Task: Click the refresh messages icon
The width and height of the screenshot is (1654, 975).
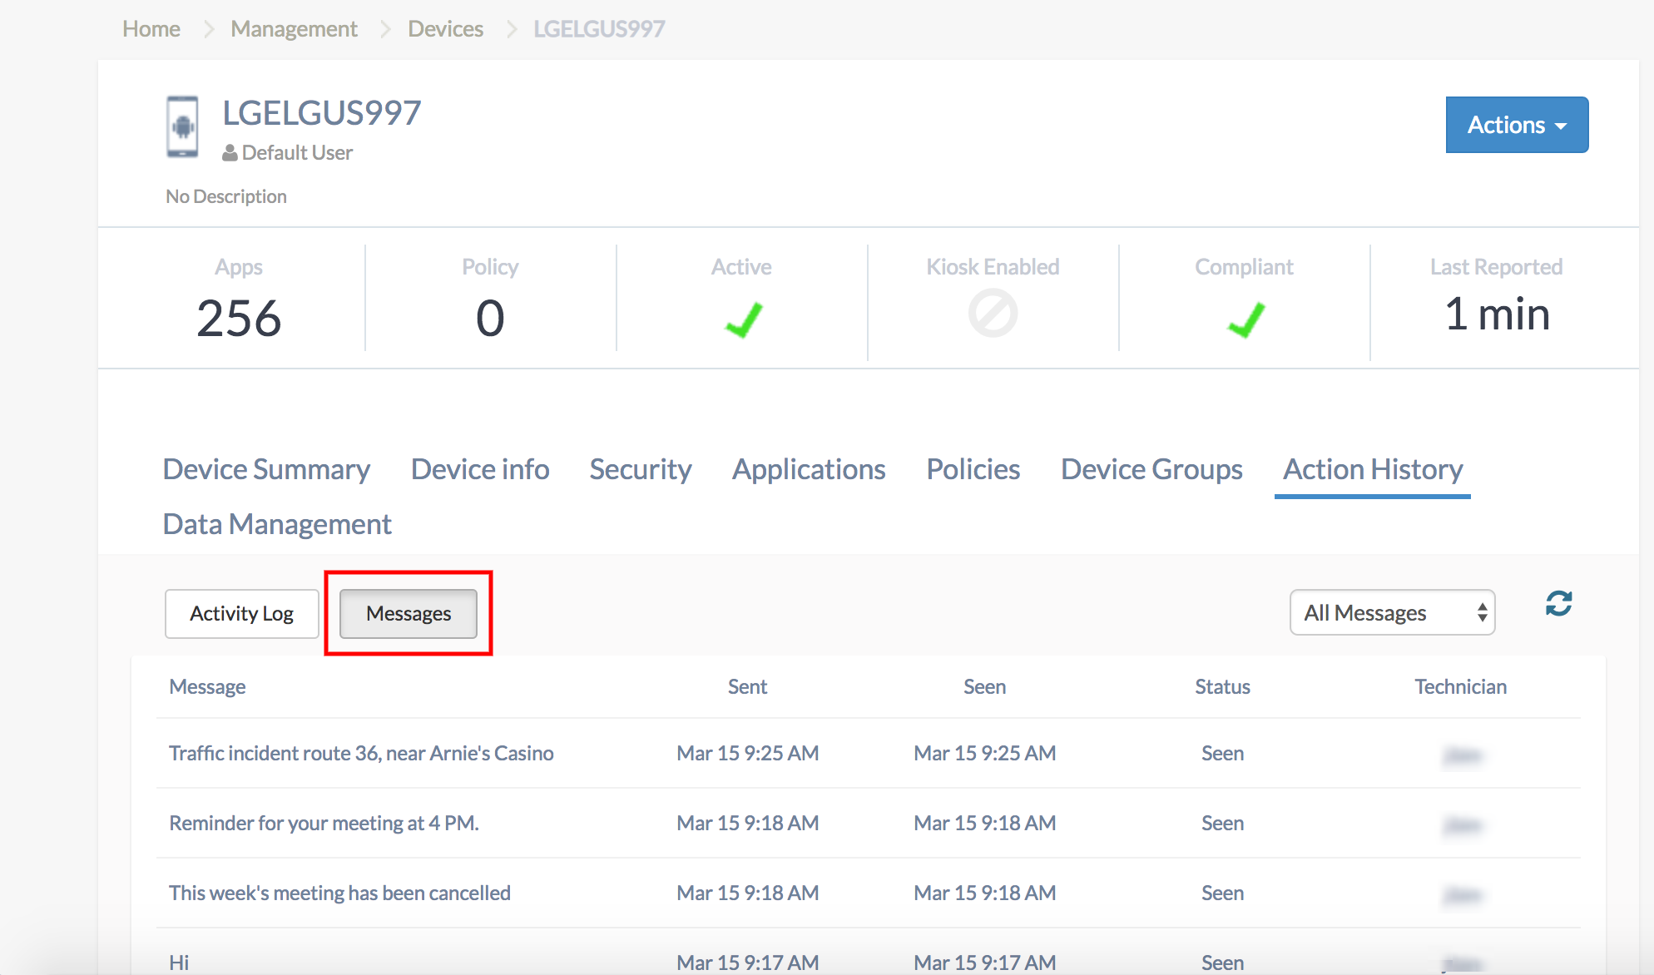Action: 1558,603
